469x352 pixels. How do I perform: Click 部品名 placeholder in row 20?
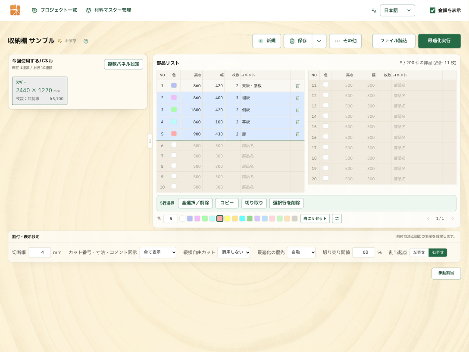[400, 179]
